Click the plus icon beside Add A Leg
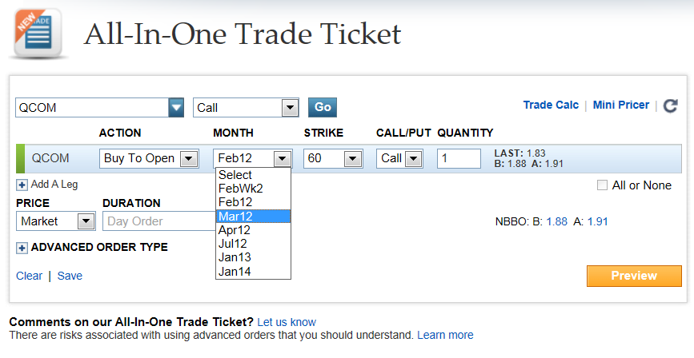The image size is (694, 358). point(22,185)
